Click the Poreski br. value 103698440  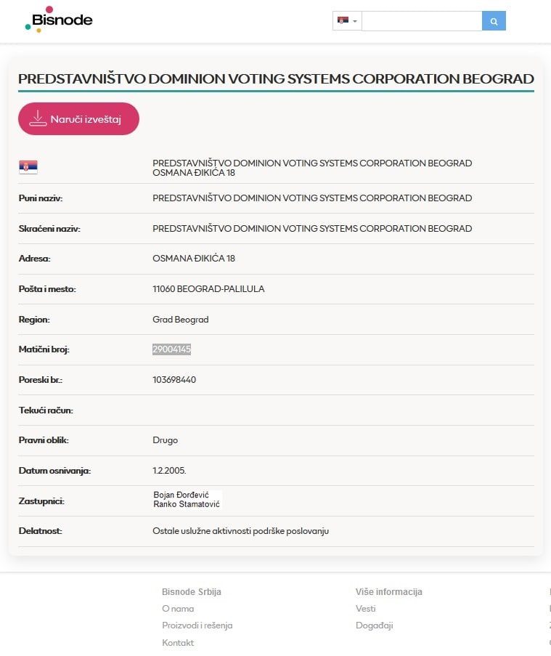[174, 380]
